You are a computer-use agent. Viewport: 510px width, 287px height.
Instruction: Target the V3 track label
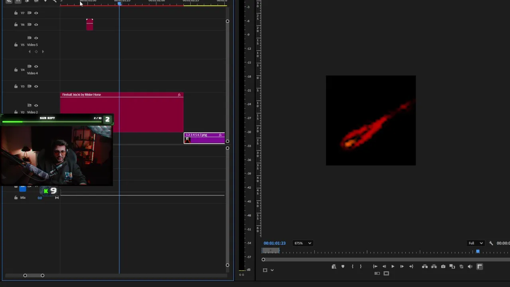(x=23, y=86)
